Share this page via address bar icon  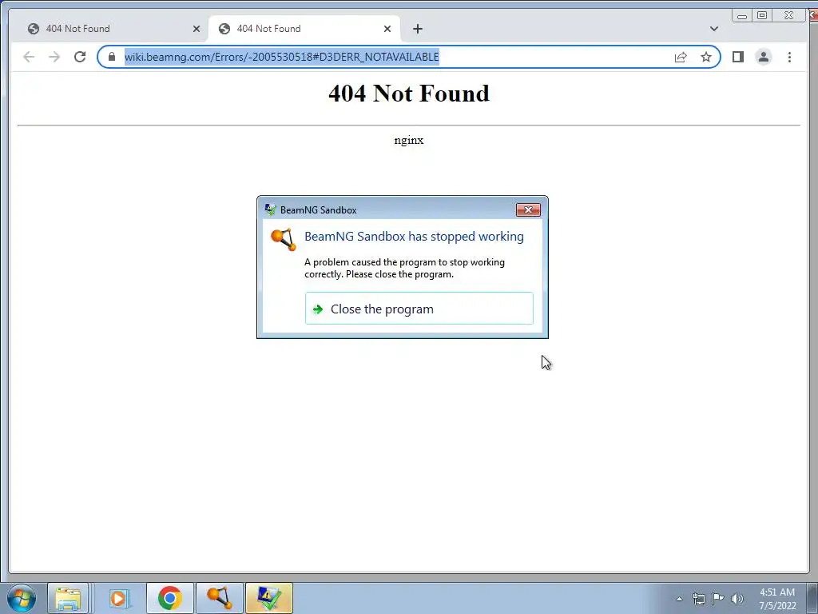681,57
